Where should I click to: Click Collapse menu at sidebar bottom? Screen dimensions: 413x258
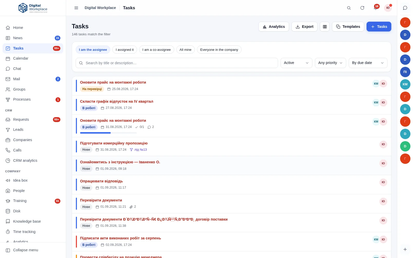[33, 250]
